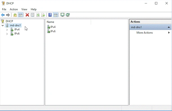Open the View menu
Screen dimensions: 172x111
coord(24,9)
